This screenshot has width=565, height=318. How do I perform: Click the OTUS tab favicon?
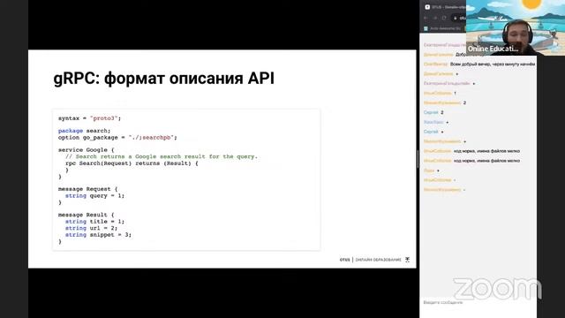pyautogui.click(x=427, y=7)
